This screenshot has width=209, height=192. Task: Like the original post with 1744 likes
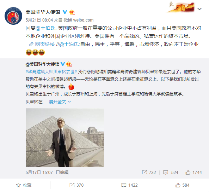(193, 173)
